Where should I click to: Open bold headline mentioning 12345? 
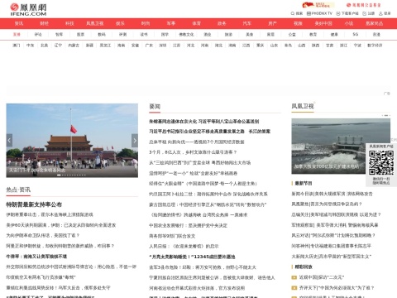[x=192, y=257]
